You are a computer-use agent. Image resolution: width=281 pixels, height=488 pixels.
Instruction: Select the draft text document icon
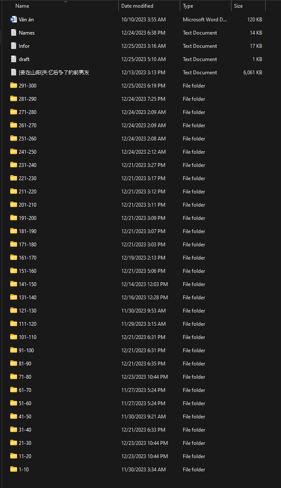[14, 59]
